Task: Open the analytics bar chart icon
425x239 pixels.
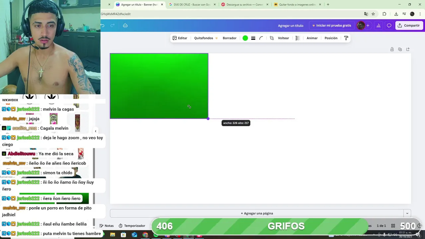Action: pyautogui.click(x=378, y=26)
